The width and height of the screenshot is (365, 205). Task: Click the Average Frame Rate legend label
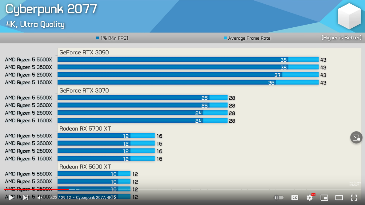click(x=249, y=38)
